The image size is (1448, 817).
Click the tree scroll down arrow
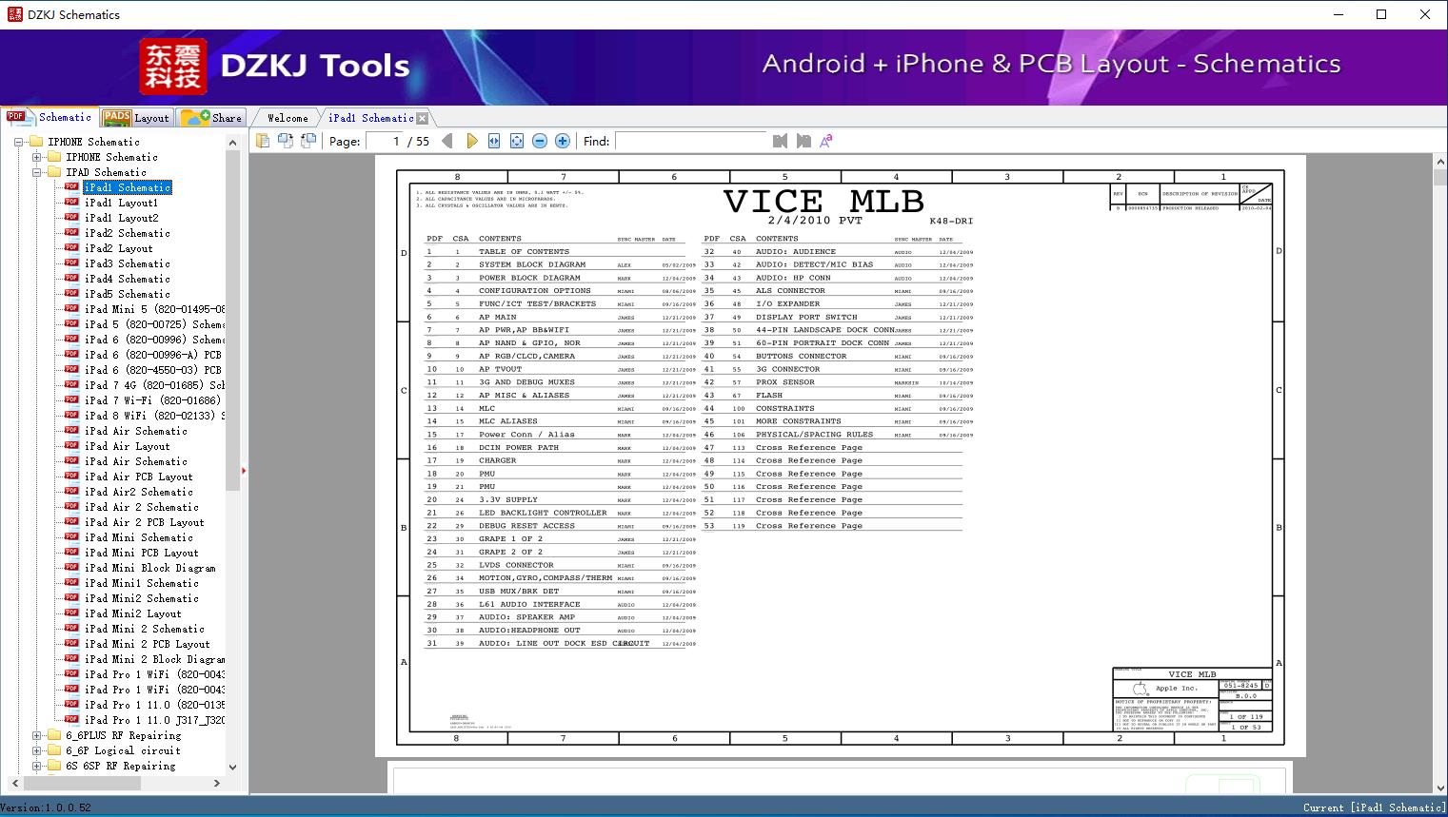[232, 768]
